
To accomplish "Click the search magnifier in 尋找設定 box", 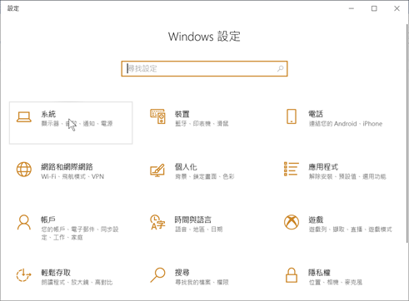I will pyautogui.click(x=281, y=68).
